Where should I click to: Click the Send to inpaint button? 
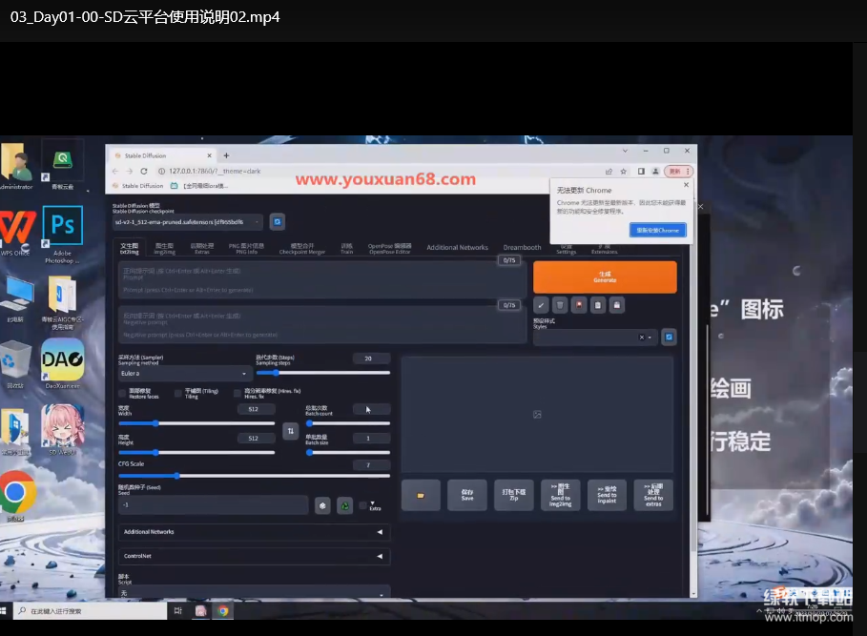[x=607, y=495]
